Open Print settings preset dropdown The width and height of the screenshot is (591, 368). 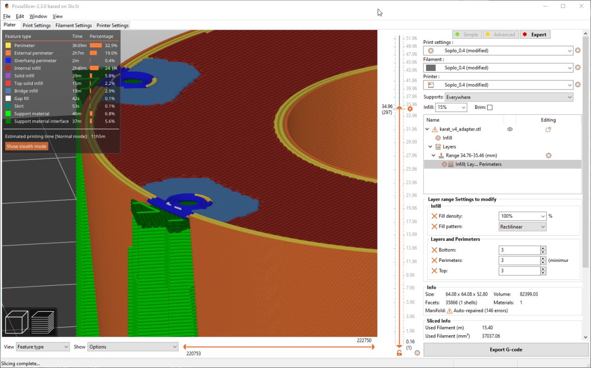point(498,50)
